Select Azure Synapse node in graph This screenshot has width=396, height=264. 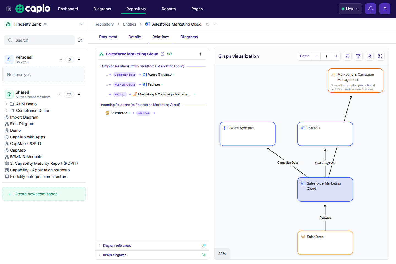(248, 134)
